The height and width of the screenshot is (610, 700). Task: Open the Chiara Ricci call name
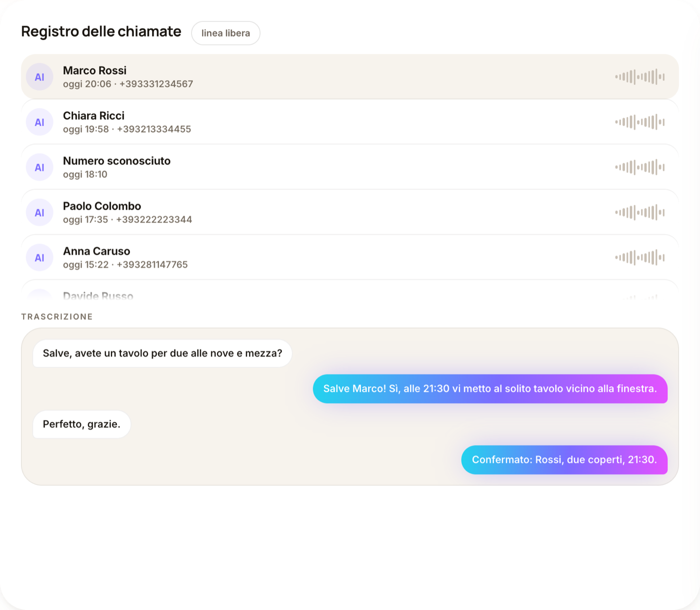click(x=93, y=116)
